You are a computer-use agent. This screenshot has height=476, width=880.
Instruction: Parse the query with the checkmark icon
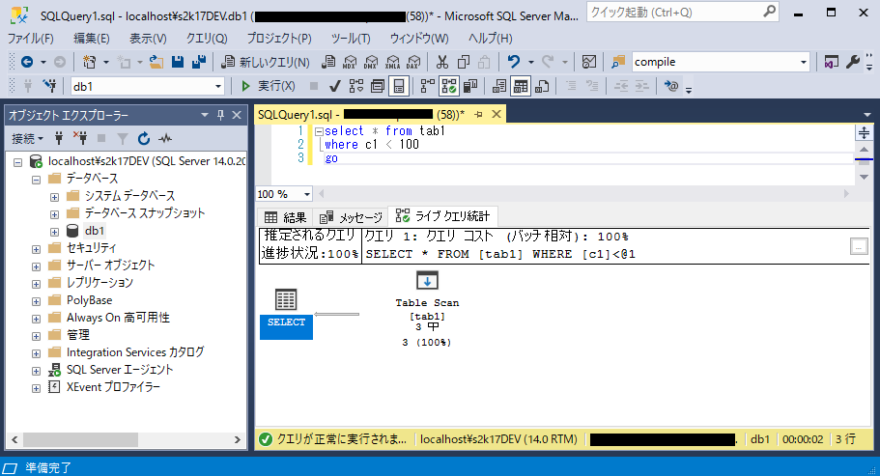[335, 86]
